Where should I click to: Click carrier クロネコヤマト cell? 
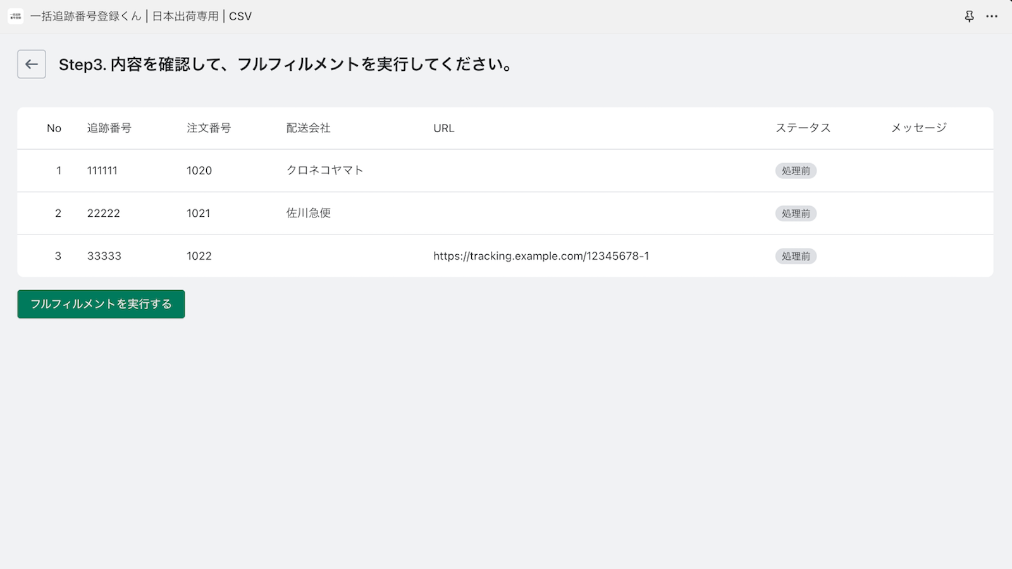pos(325,170)
